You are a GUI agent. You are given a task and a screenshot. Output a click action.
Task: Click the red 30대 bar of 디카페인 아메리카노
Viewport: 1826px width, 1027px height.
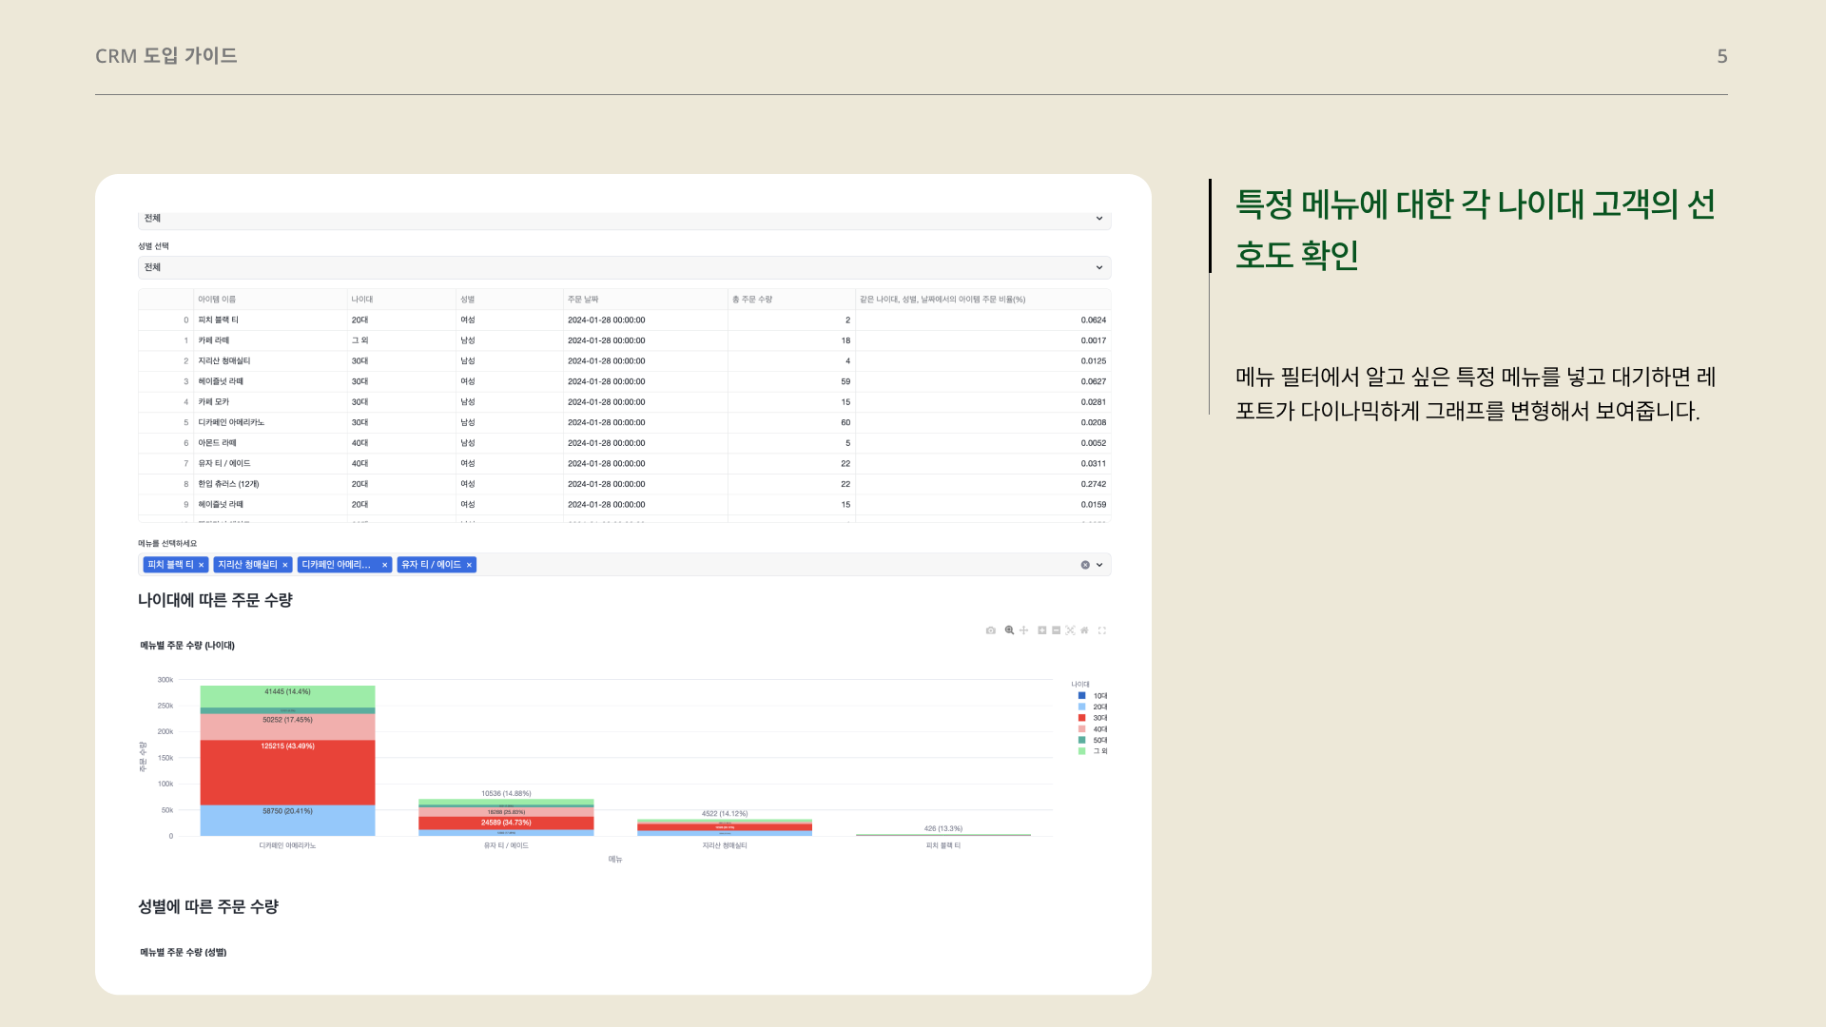tap(287, 775)
